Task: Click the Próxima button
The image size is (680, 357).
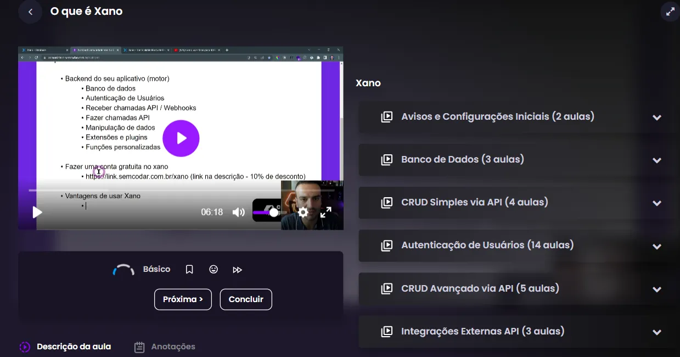Action: pyautogui.click(x=183, y=299)
